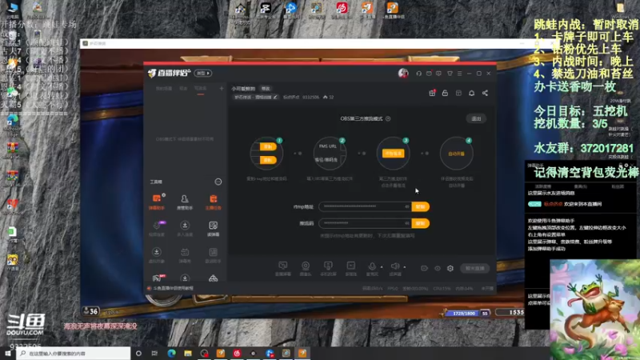Image resolution: width=640 pixels, height=360 pixels.
Task: Click the 摄像头 camera icon
Action: pyautogui.click(x=306, y=268)
